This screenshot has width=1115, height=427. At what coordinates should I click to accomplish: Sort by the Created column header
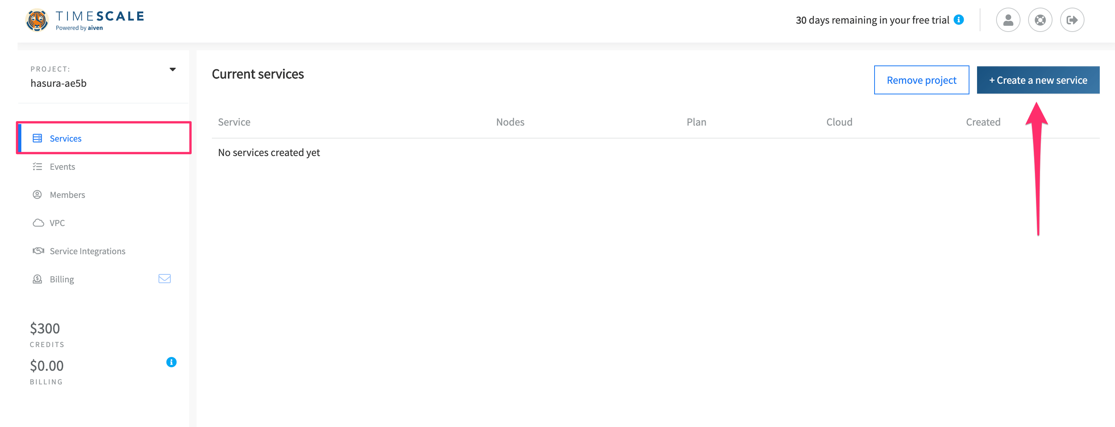pyautogui.click(x=983, y=122)
